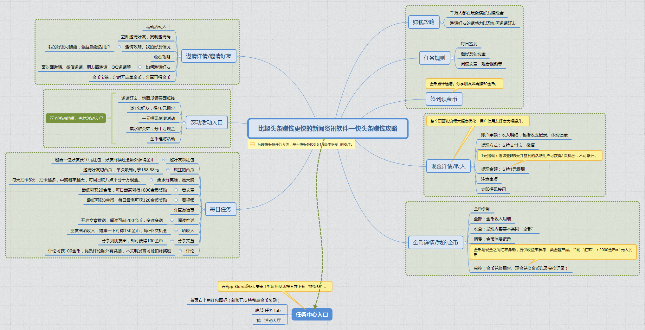Click the callout 金币累计递增。分享朋友圈再赚50金币
Viewport: 645px width, 330px height.
464,84
